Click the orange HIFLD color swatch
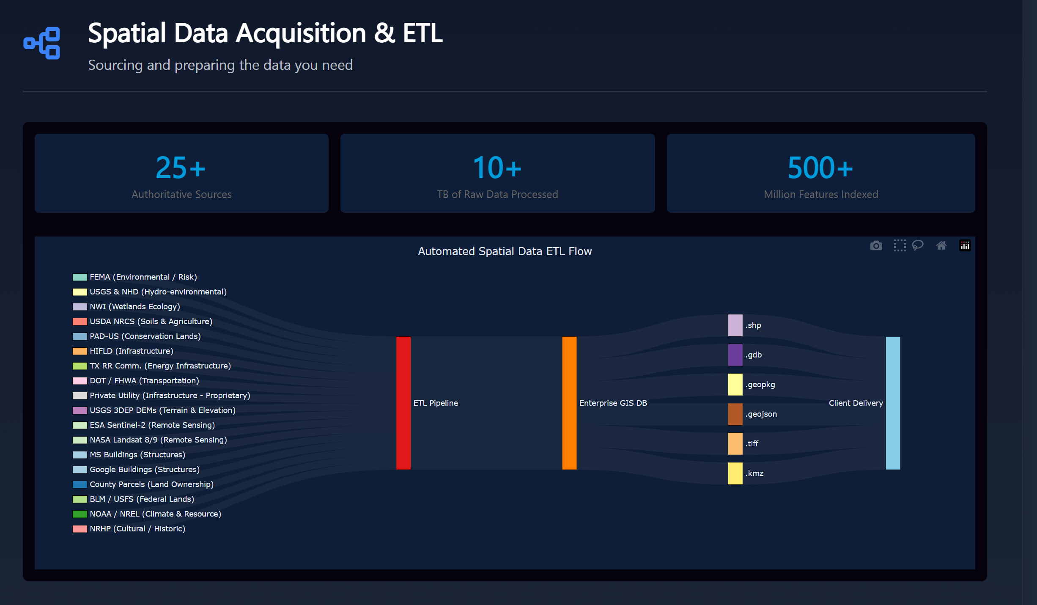Viewport: 1037px width, 605px height. tap(79, 351)
